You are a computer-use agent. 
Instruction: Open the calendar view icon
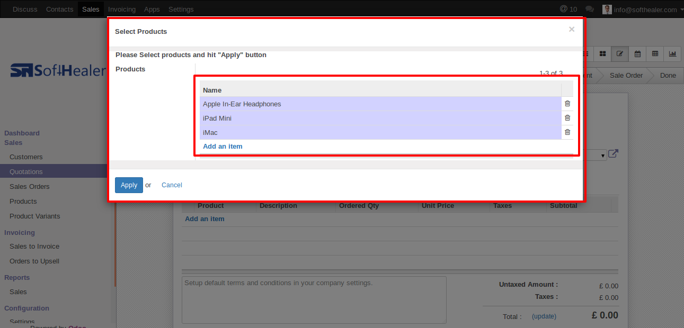click(x=637, y=53)
